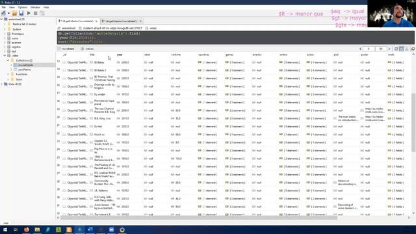Expand the Replica Set folder
The width and height of the screenshot is (416, 234).
coord(5,24)
